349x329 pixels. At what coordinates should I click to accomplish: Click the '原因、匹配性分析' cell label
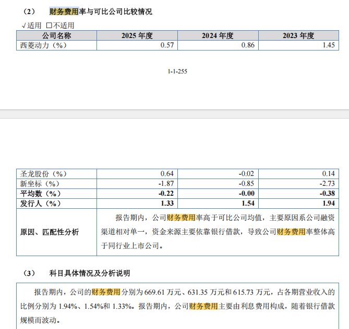tap(50, 232)
